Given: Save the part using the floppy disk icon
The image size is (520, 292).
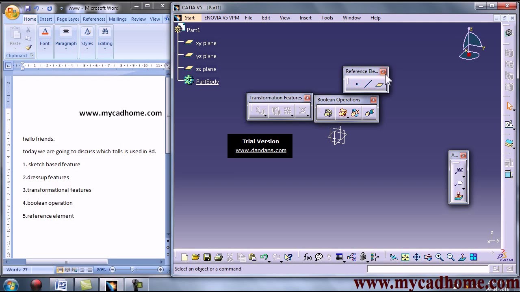Looking at the screenshot, I should click(207, 257).
